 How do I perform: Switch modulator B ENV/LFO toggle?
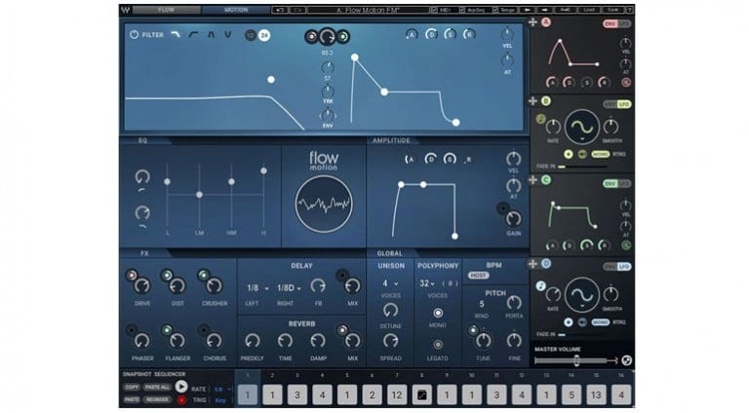[x=616, y=104]
